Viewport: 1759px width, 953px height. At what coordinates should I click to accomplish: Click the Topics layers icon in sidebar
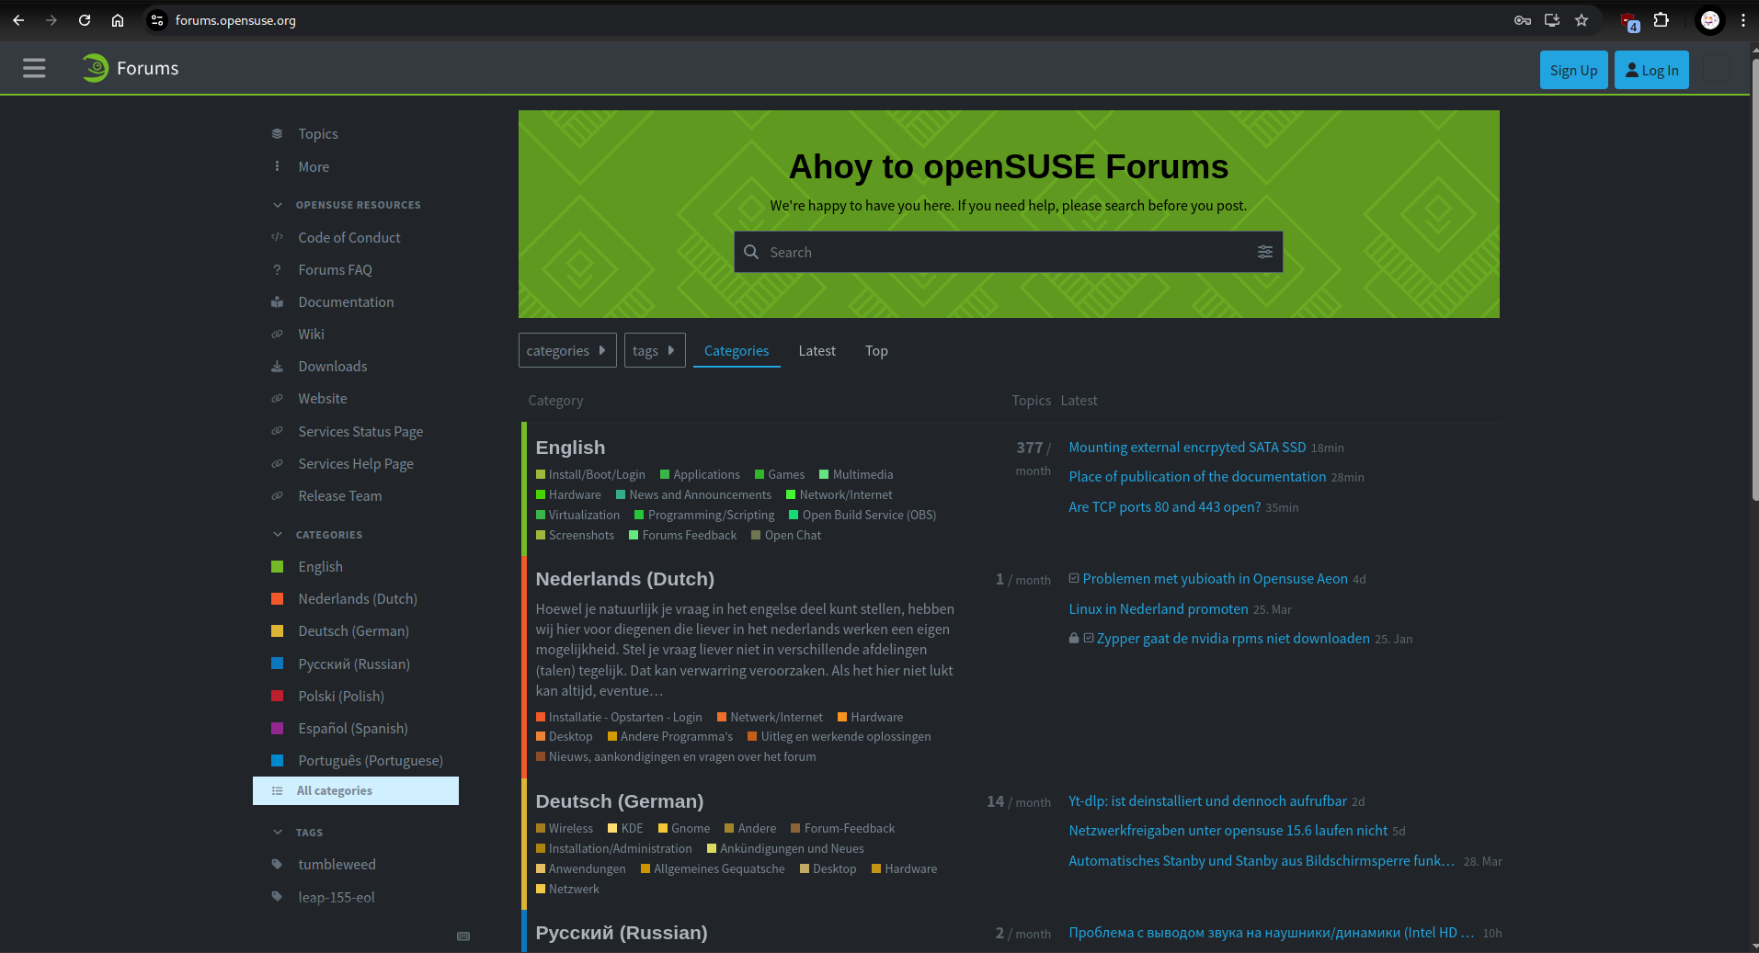(277, 133)
